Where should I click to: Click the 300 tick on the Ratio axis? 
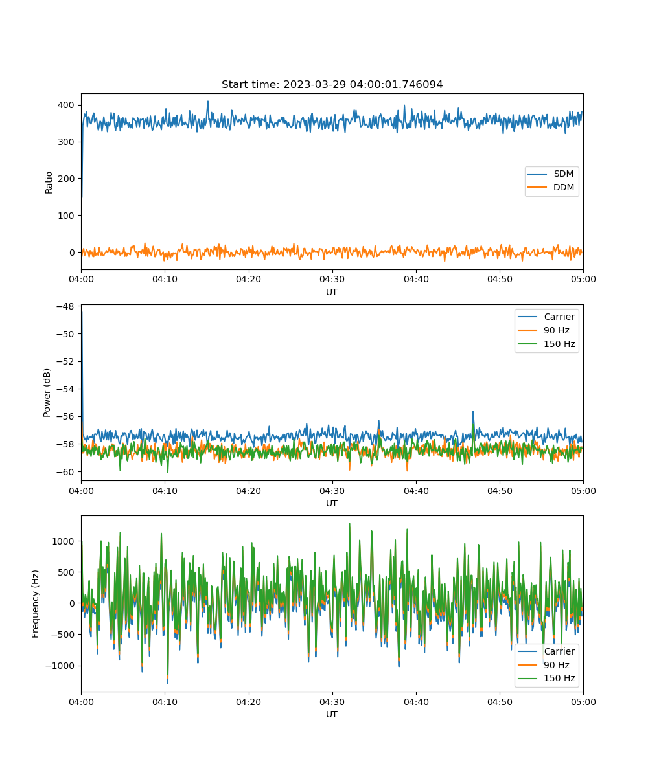click(x=67, y=142)
